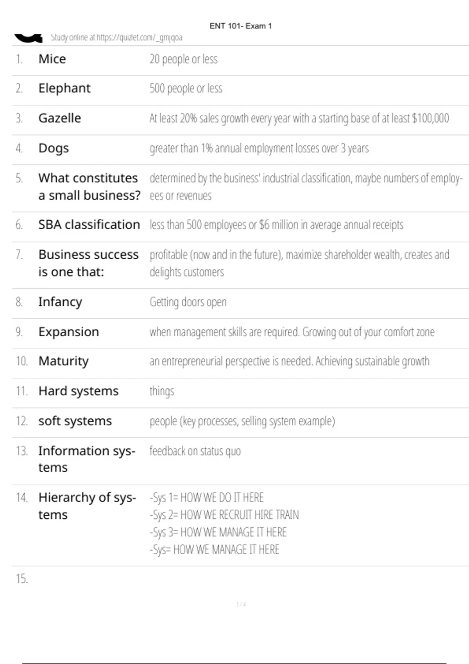Image resolution: width=469 pixels, height=664 pixels.
Task: Click the 'Business success is one that:' term
Action: pos(88,263)
